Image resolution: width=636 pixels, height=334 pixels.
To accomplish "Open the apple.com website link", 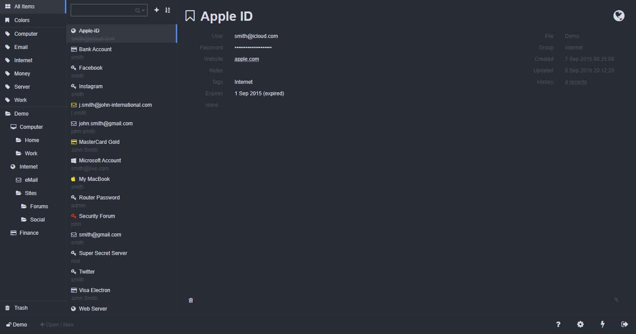I will click(x=246, y=59).
